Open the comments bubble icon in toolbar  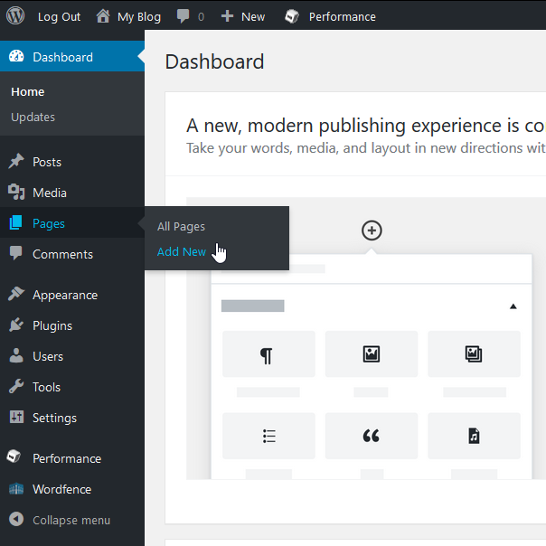point(184,16)
